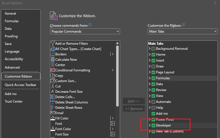Expand the Home tab tree node
The height and width of the screenshot is (138, 220).
pos(150,55)
